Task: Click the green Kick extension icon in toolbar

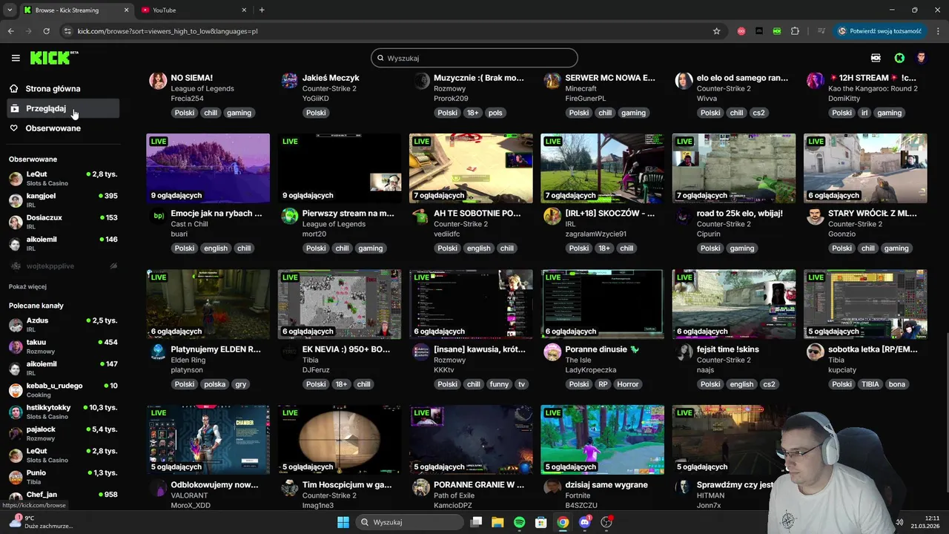Action: pyautogui.click(x=776, y=31)
